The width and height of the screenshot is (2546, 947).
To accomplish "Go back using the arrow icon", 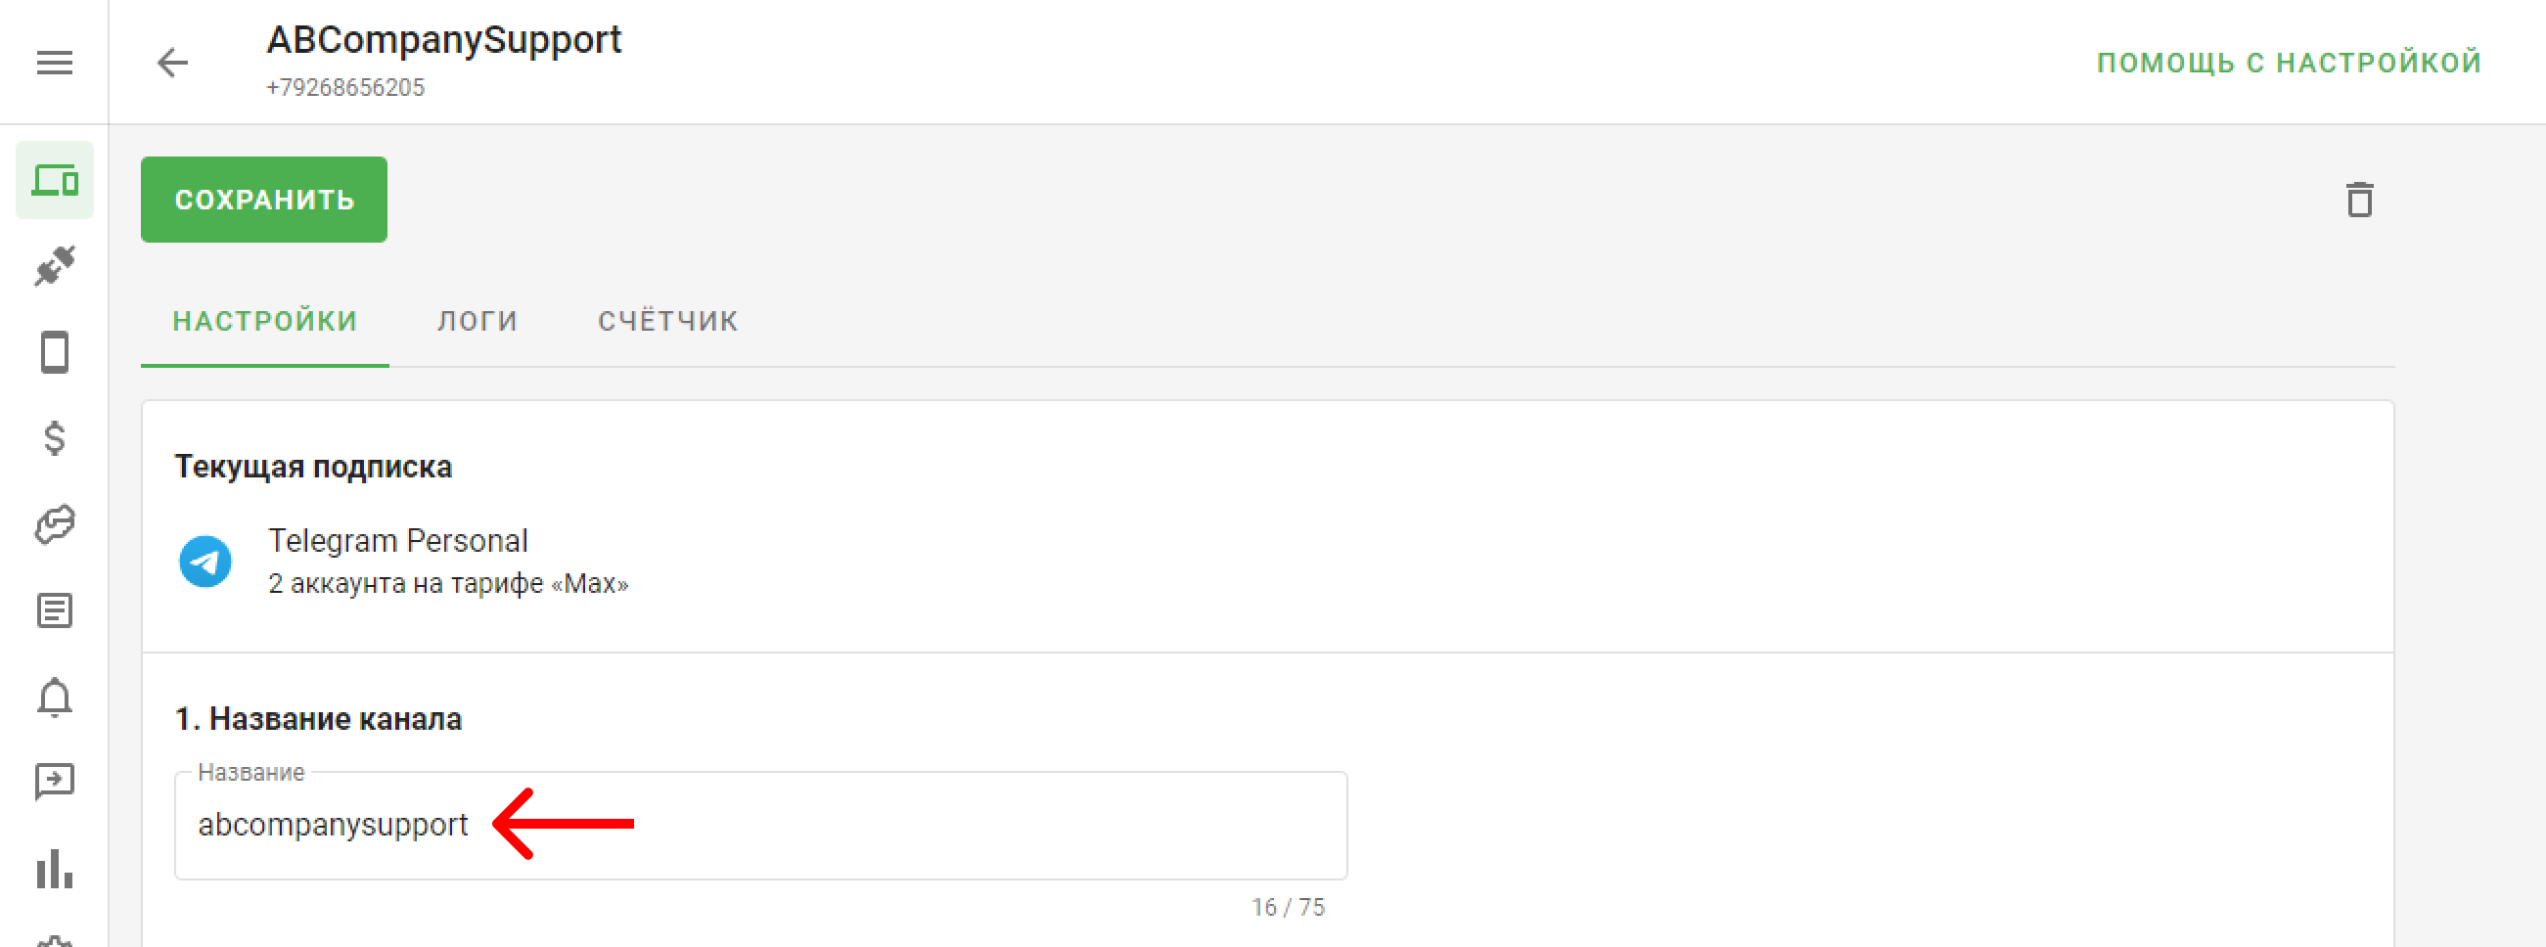I will pos(172,64).
